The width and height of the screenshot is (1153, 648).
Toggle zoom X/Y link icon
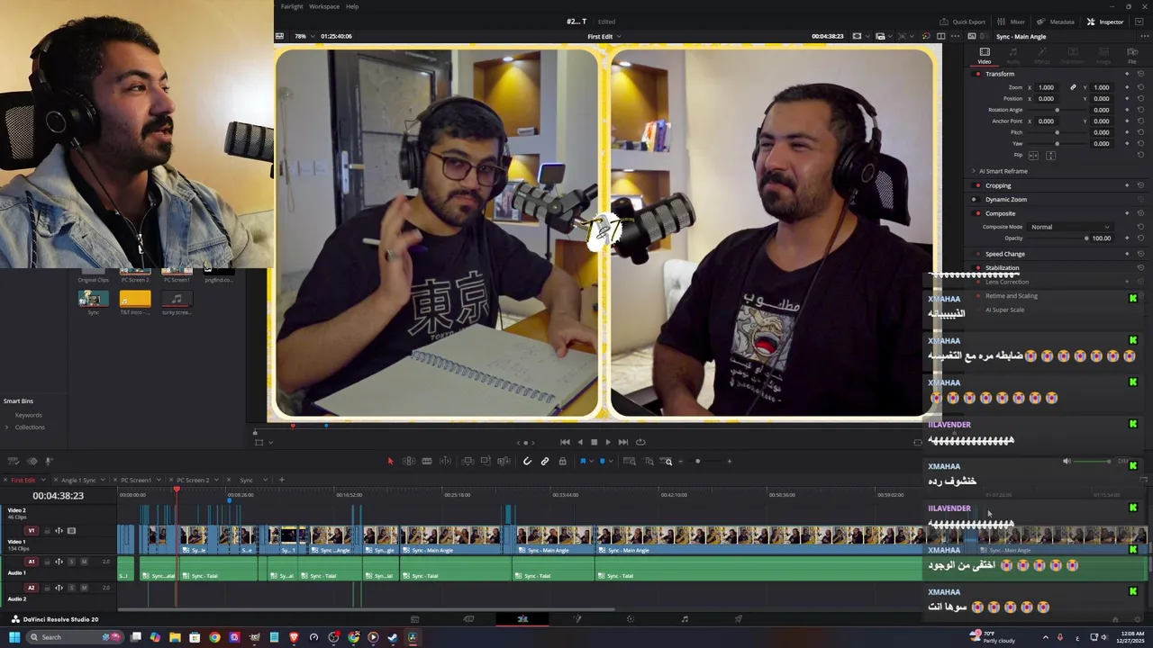1073,87
